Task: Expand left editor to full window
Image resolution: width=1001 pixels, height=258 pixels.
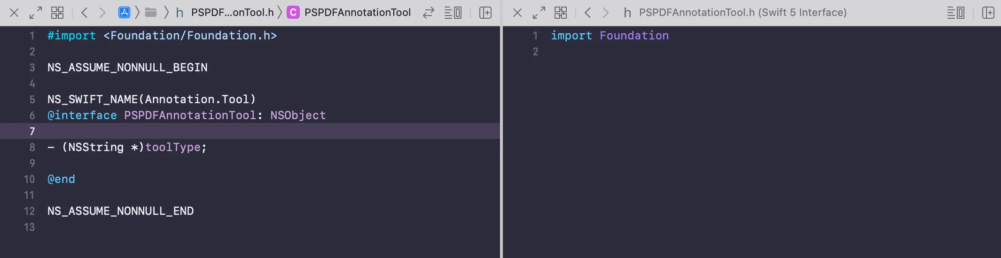Action: [36, 13]
